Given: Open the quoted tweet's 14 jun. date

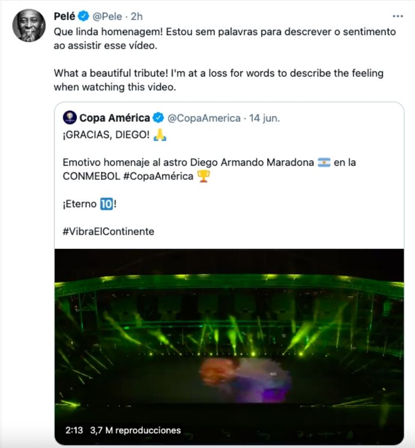Looking at the screenshot, I should pos(265,118).
